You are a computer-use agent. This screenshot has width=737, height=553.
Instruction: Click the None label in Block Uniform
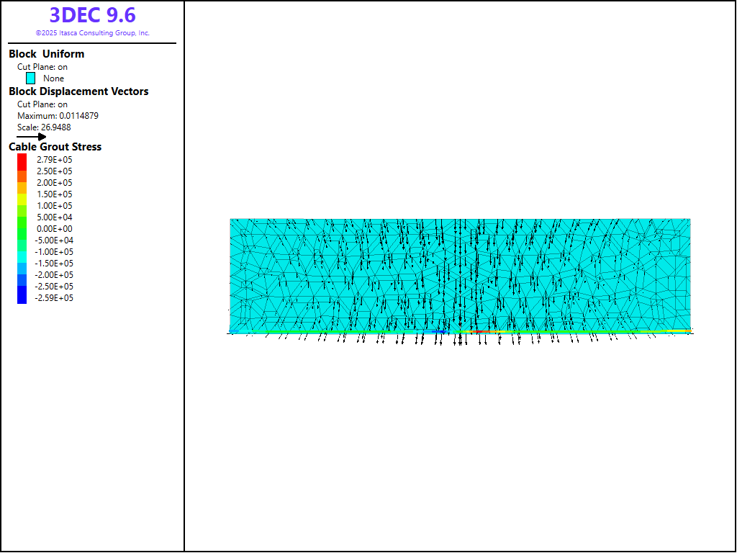pyautogui.click(x=53, y=78)
